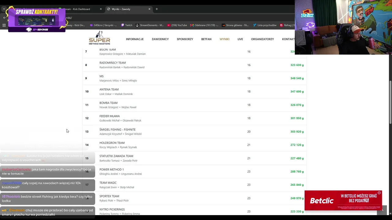Switch to the Kick Dashboard tab
The width and height of the screenshot is (392, 220).
click(80, 9)
